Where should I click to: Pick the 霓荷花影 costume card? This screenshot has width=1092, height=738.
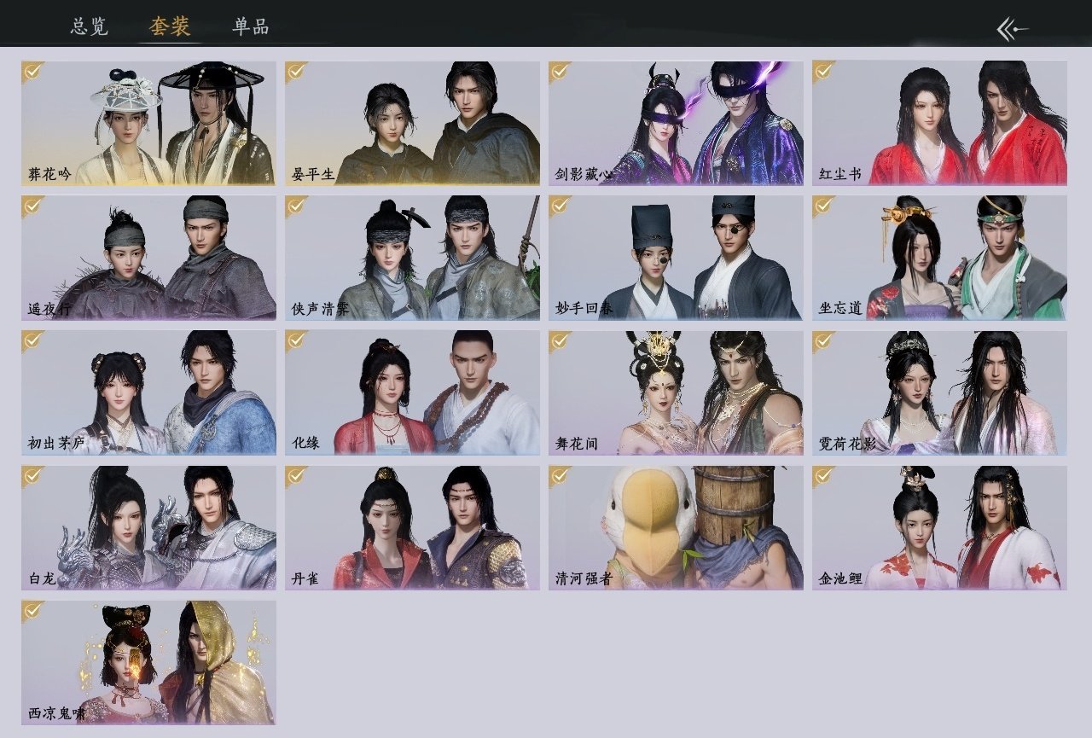[939, 393]
